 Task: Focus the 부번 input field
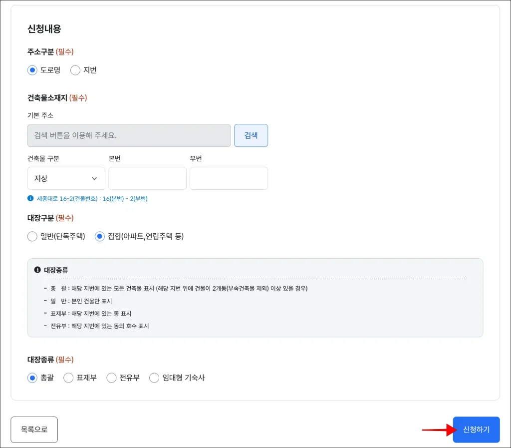pos(229,178)
